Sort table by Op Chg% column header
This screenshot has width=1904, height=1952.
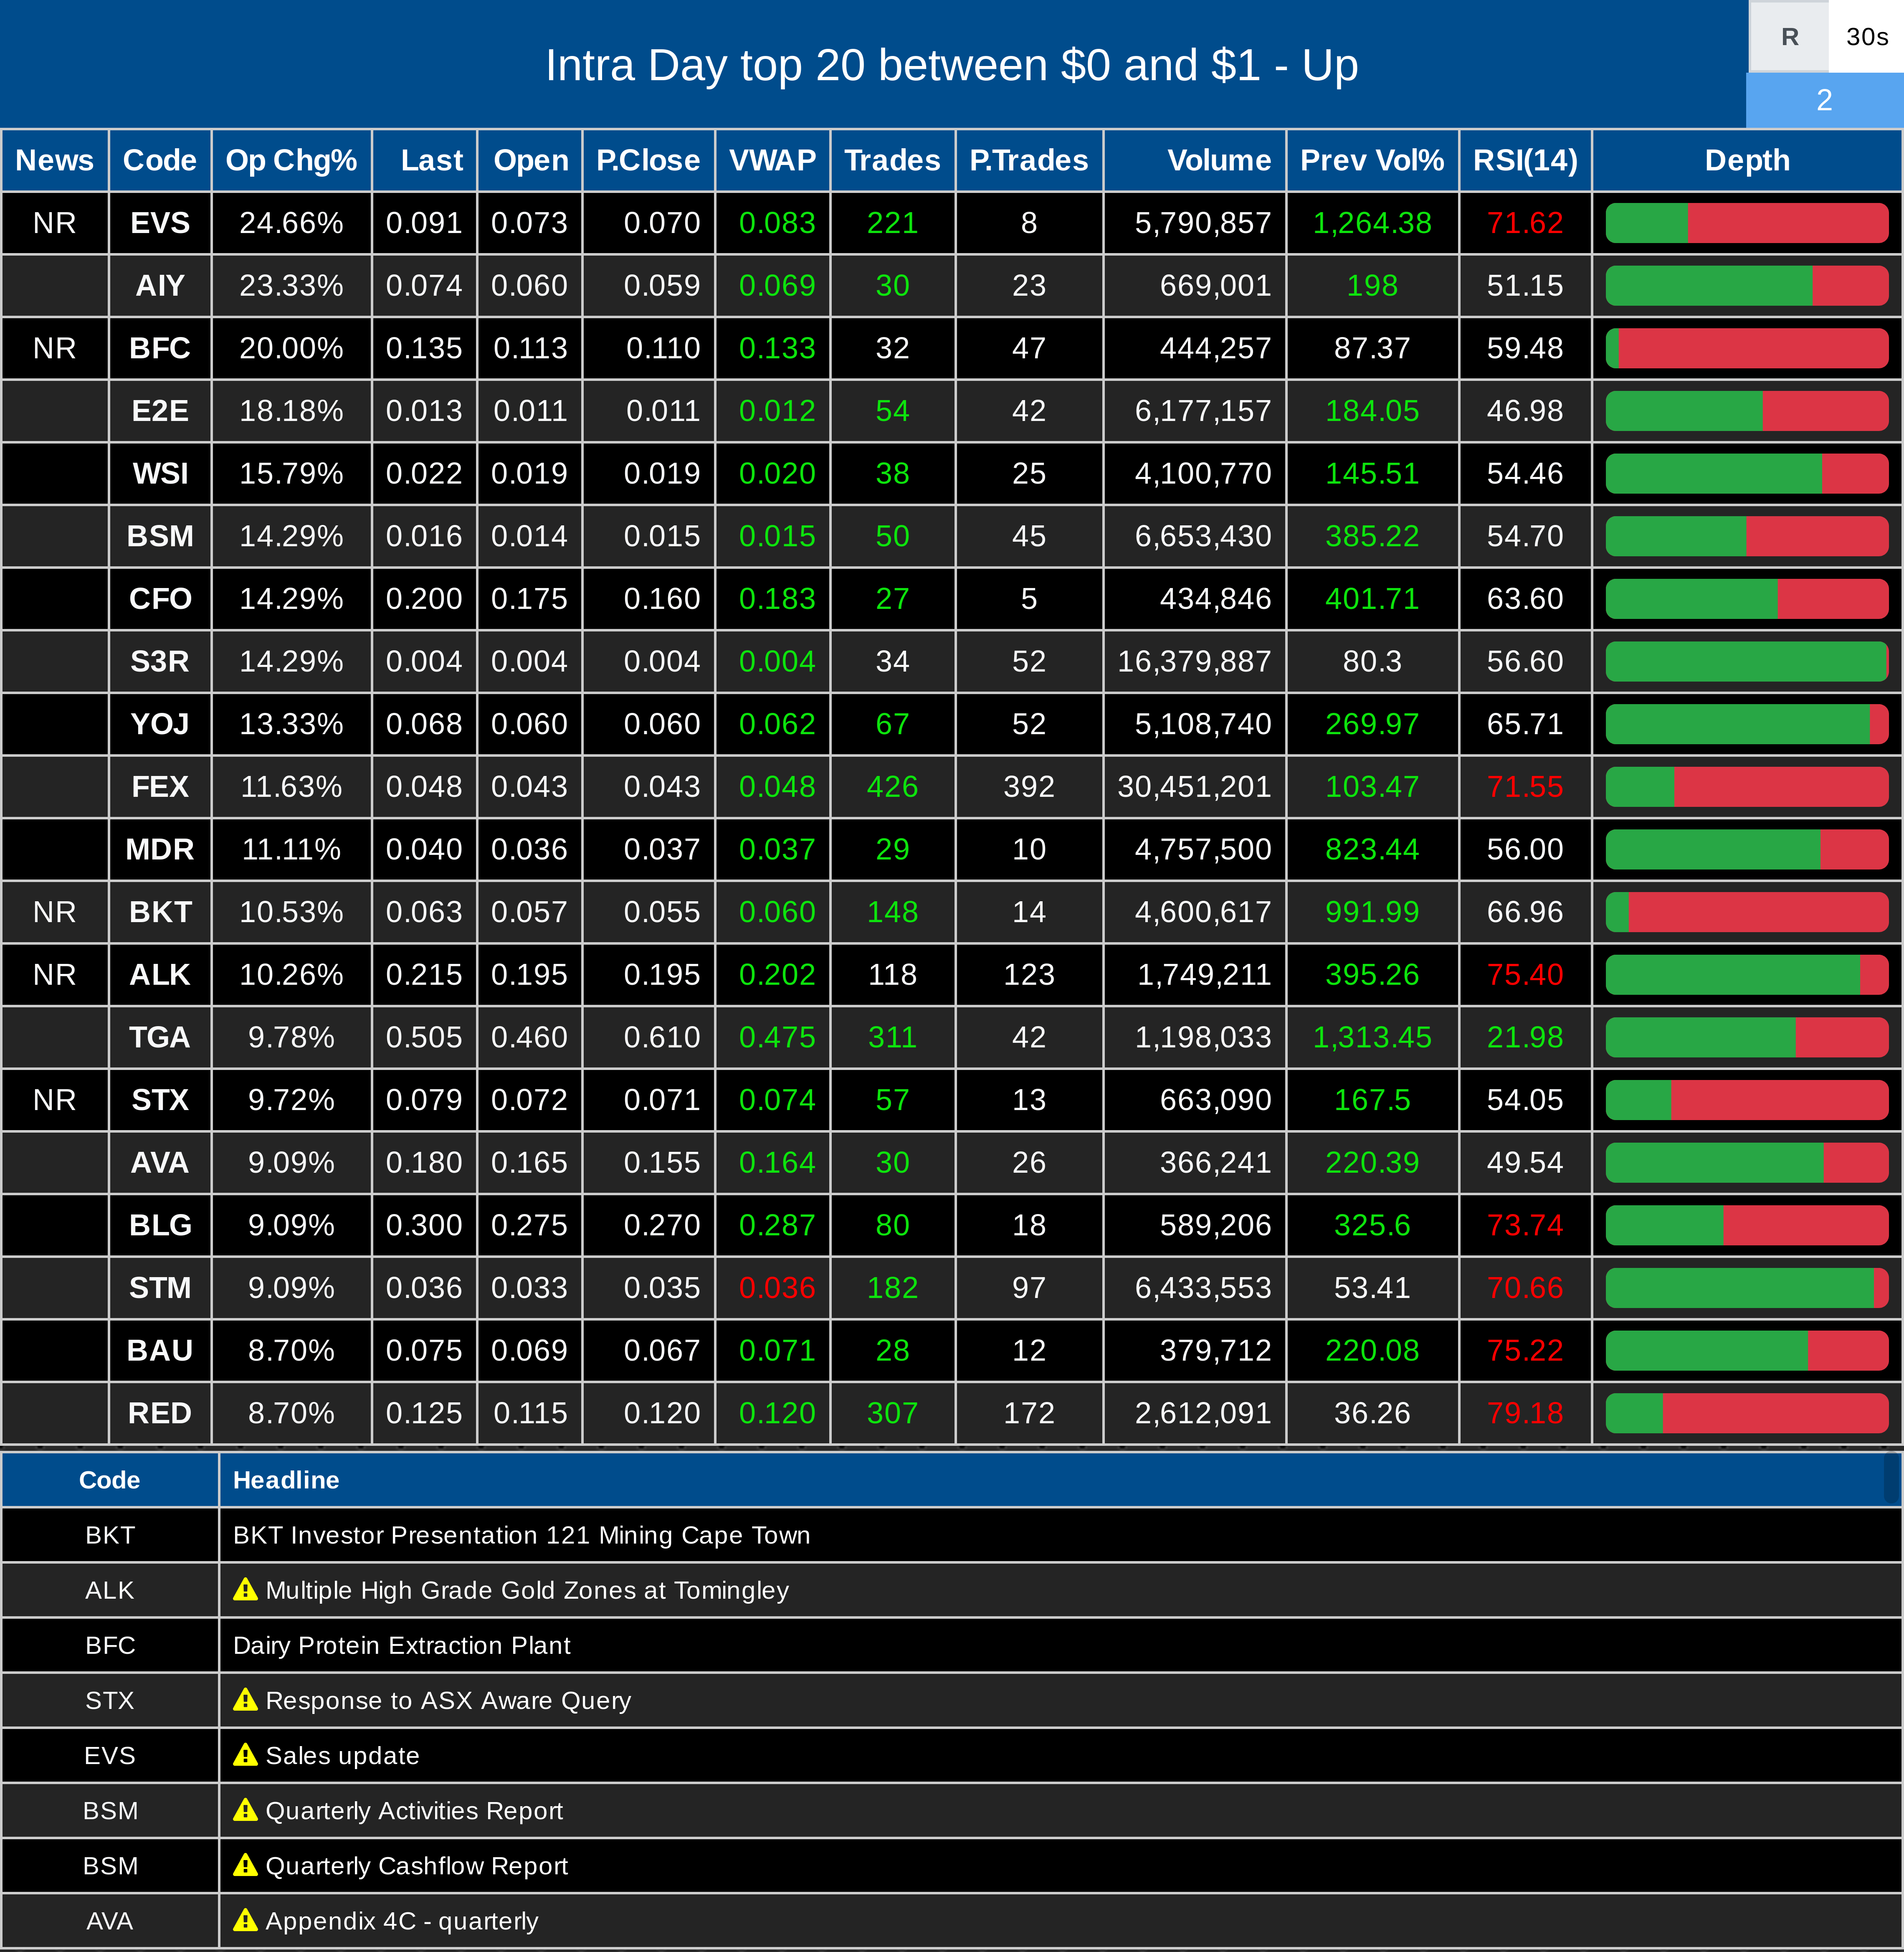coord(291,160)
